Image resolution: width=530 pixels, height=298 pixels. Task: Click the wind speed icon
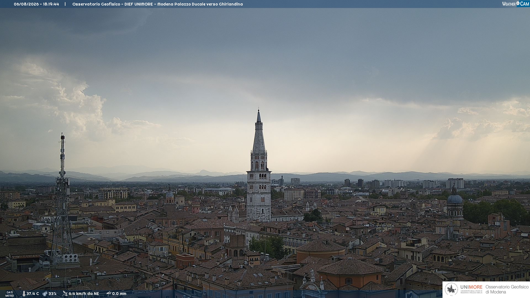65,294
